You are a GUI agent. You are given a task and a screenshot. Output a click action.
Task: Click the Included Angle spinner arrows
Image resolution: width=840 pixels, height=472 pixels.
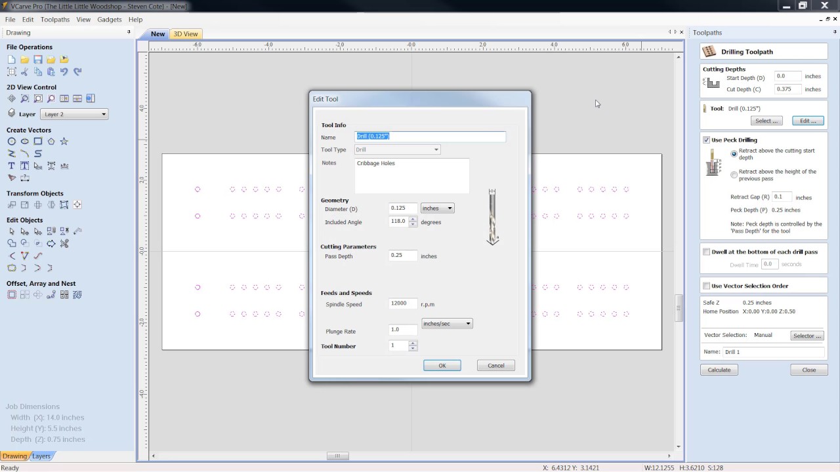click(x=413, y=222)
